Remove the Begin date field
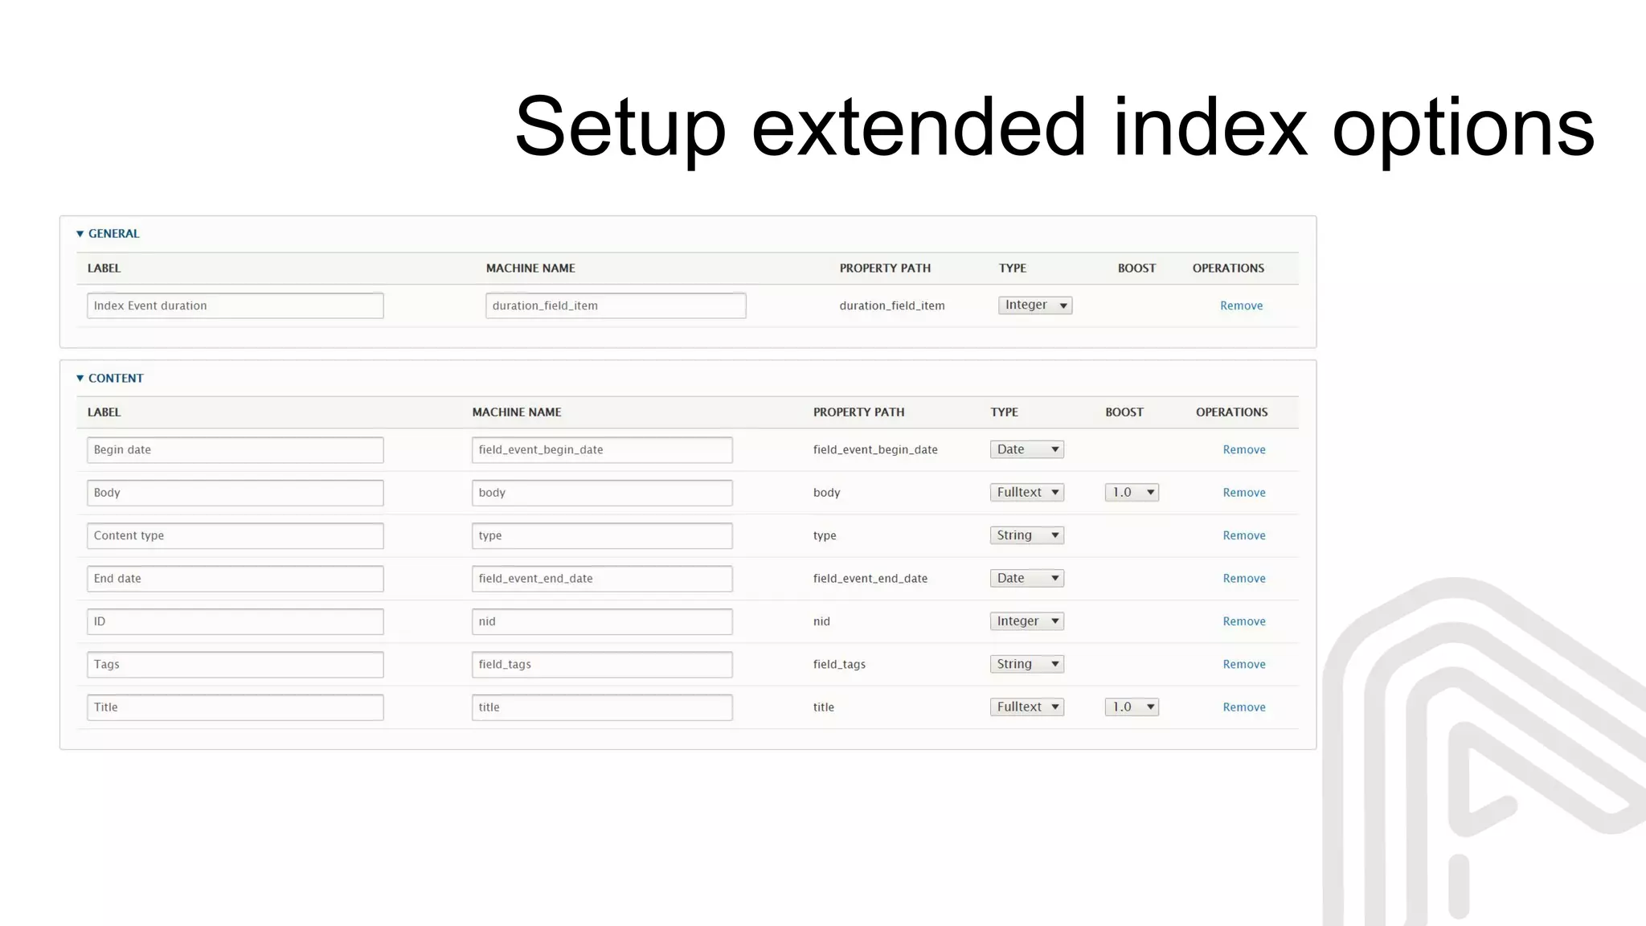Image resolution: width=1646 pixels, height=926 pixels. (1244, 449)
